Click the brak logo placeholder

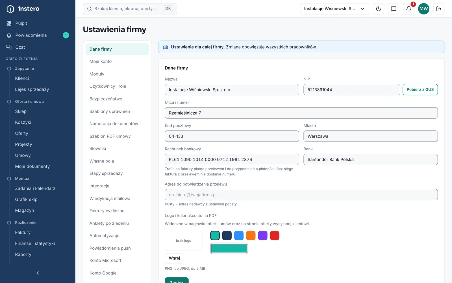(184, 241)
